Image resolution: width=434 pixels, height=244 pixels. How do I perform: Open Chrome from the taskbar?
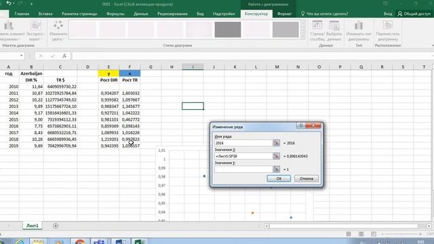pos(80,241)
